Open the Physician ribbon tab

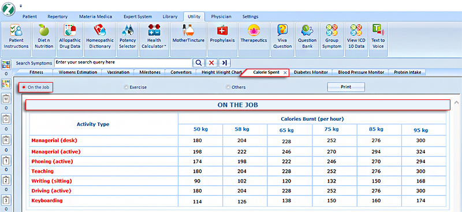pos(221,17)
